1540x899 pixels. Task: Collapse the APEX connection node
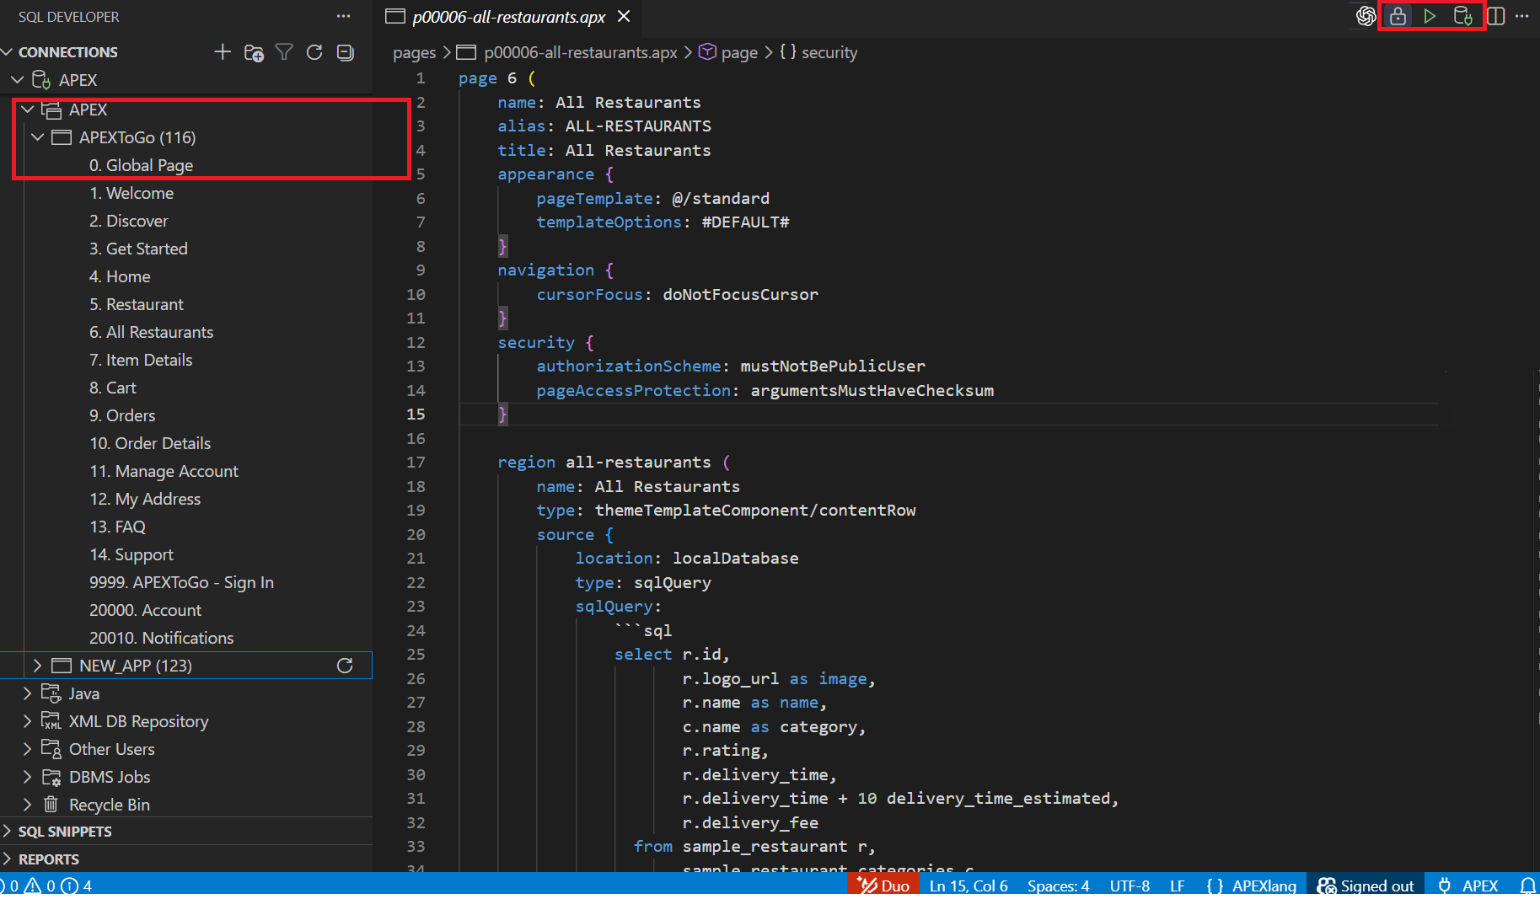17,80
